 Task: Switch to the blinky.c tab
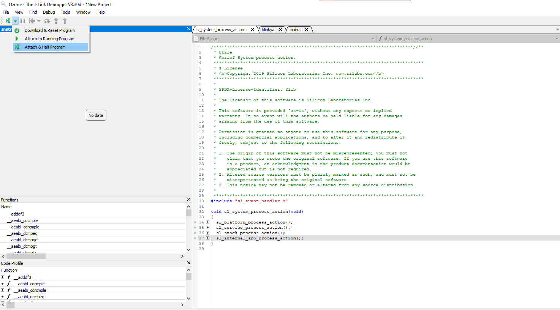click(269, 29)
